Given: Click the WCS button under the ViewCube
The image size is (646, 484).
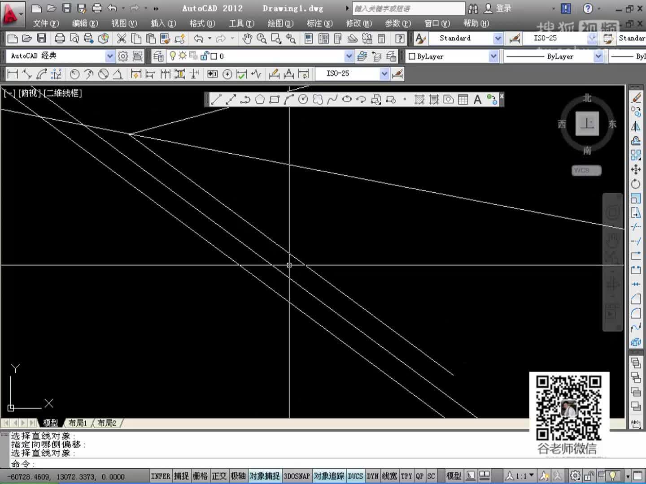Looking at the screenshot, I should [x=586, y=170].
